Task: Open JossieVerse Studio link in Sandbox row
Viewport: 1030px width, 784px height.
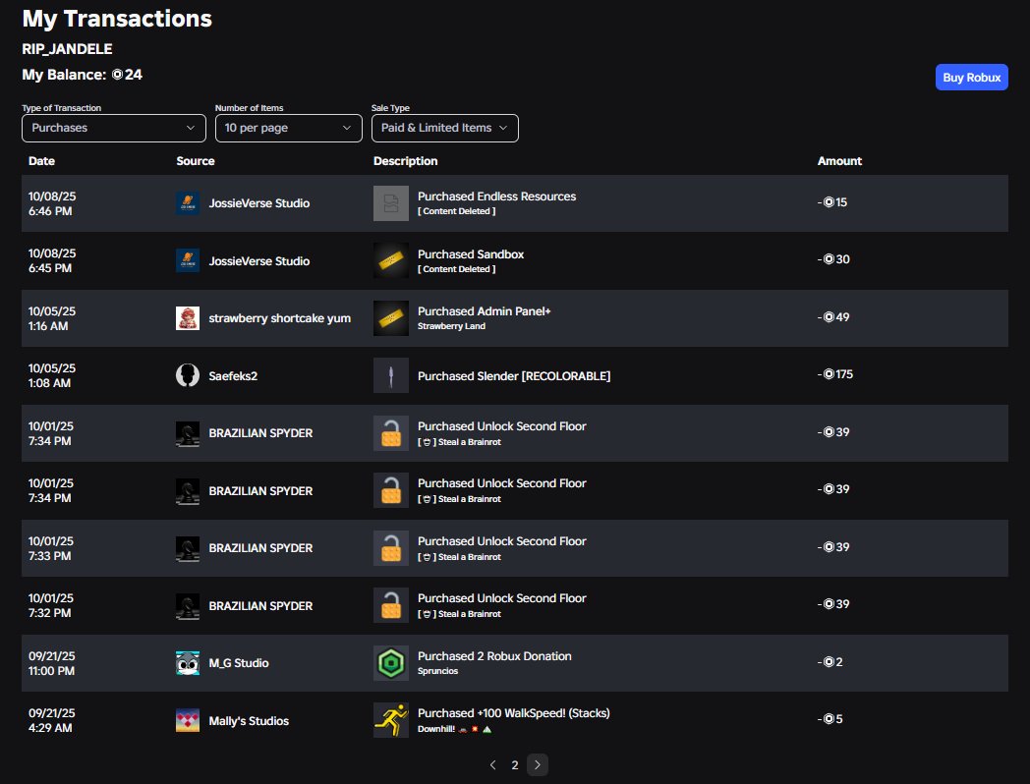Action: 258,261
